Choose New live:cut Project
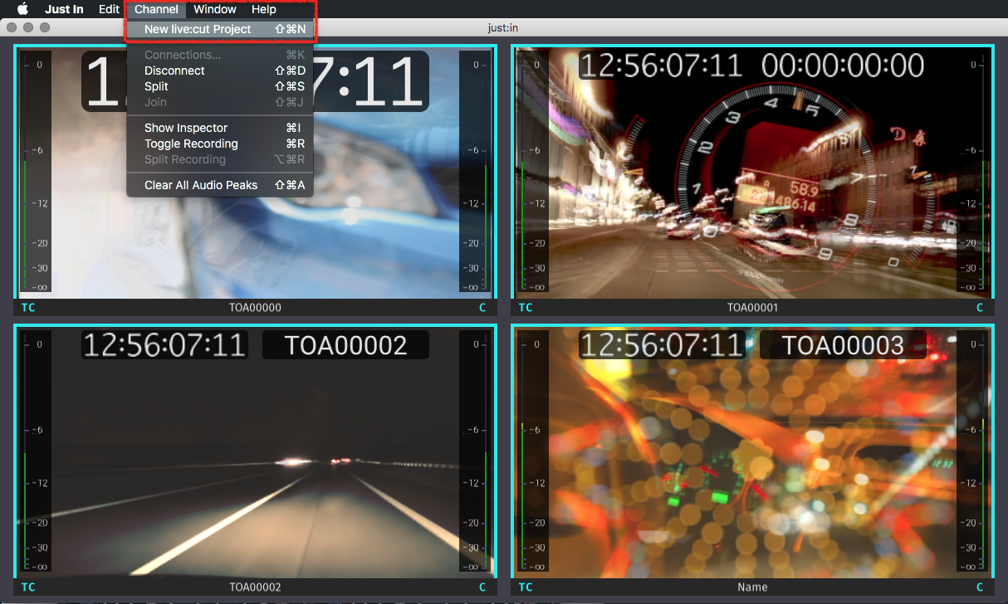The image size is (1008, 604). (x=220, y=29)
